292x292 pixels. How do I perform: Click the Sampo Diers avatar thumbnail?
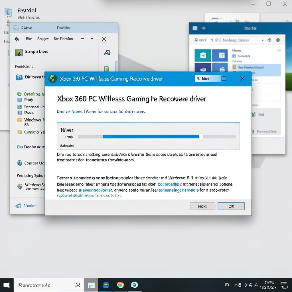point(19,53)
